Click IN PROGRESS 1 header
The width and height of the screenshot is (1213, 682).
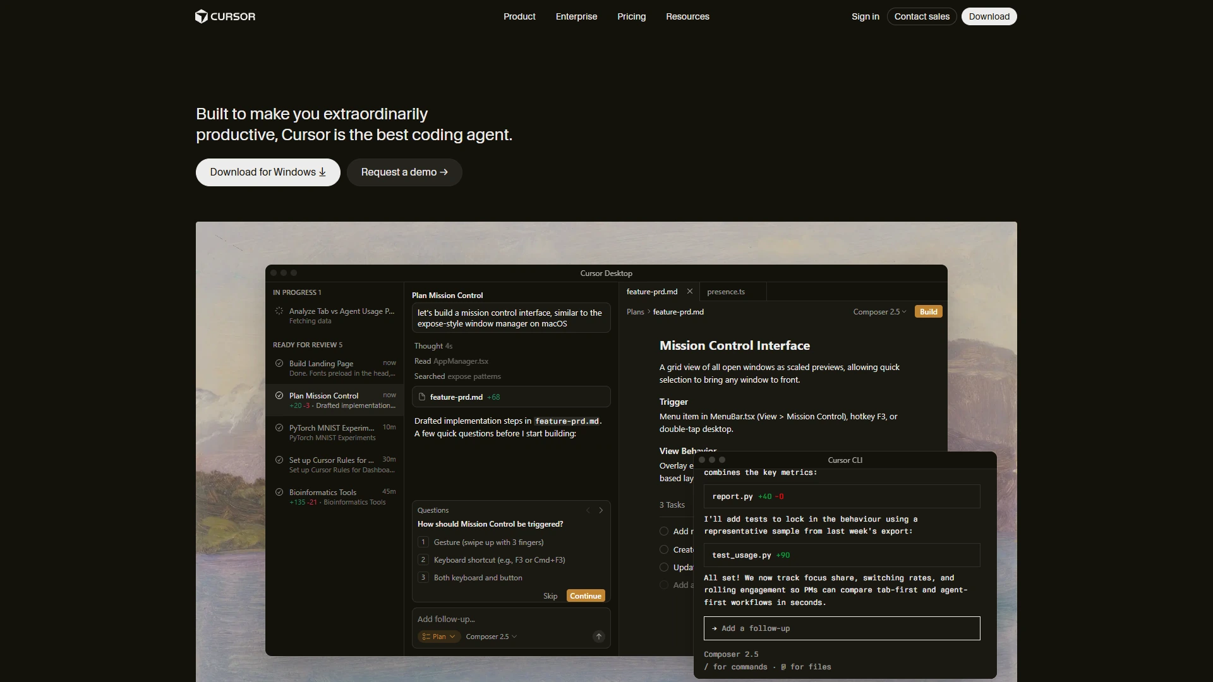[297, 292]
